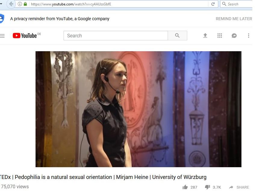Click the video player to toggle playback
This screenshot has width=255, height=191.
138,109
